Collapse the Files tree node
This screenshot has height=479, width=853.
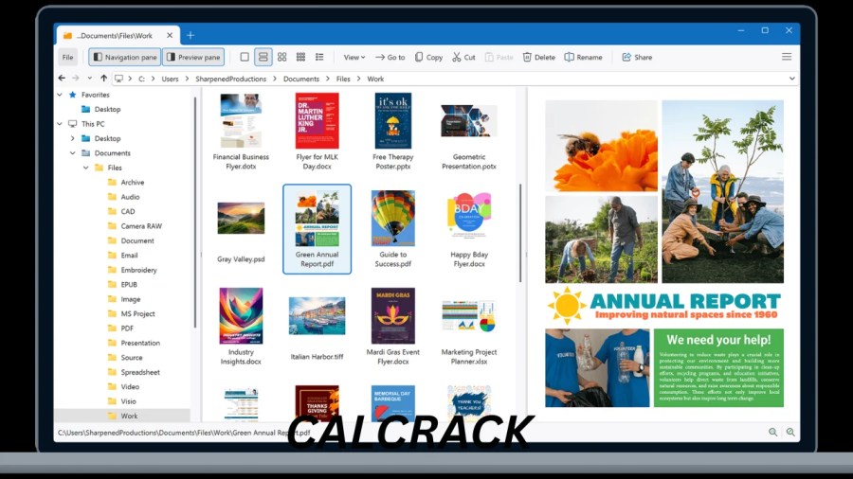point(85,168)
